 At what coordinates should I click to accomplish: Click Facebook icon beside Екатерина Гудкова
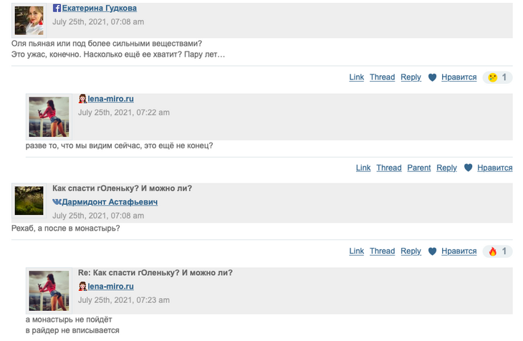pos(57,9)
